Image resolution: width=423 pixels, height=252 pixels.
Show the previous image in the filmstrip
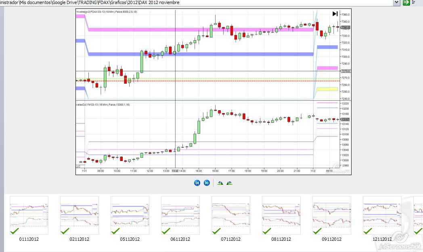(197, 183)
